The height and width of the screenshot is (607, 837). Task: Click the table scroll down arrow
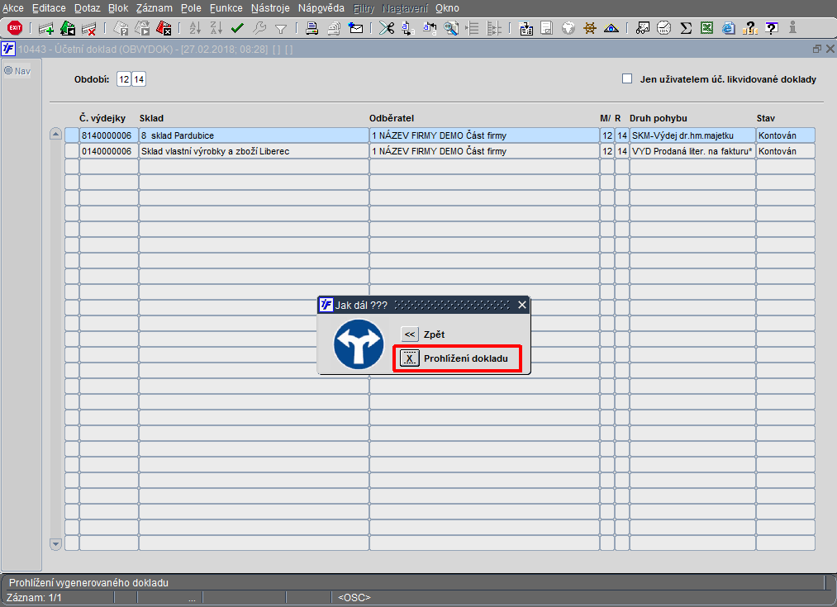[x=55, y=544]
